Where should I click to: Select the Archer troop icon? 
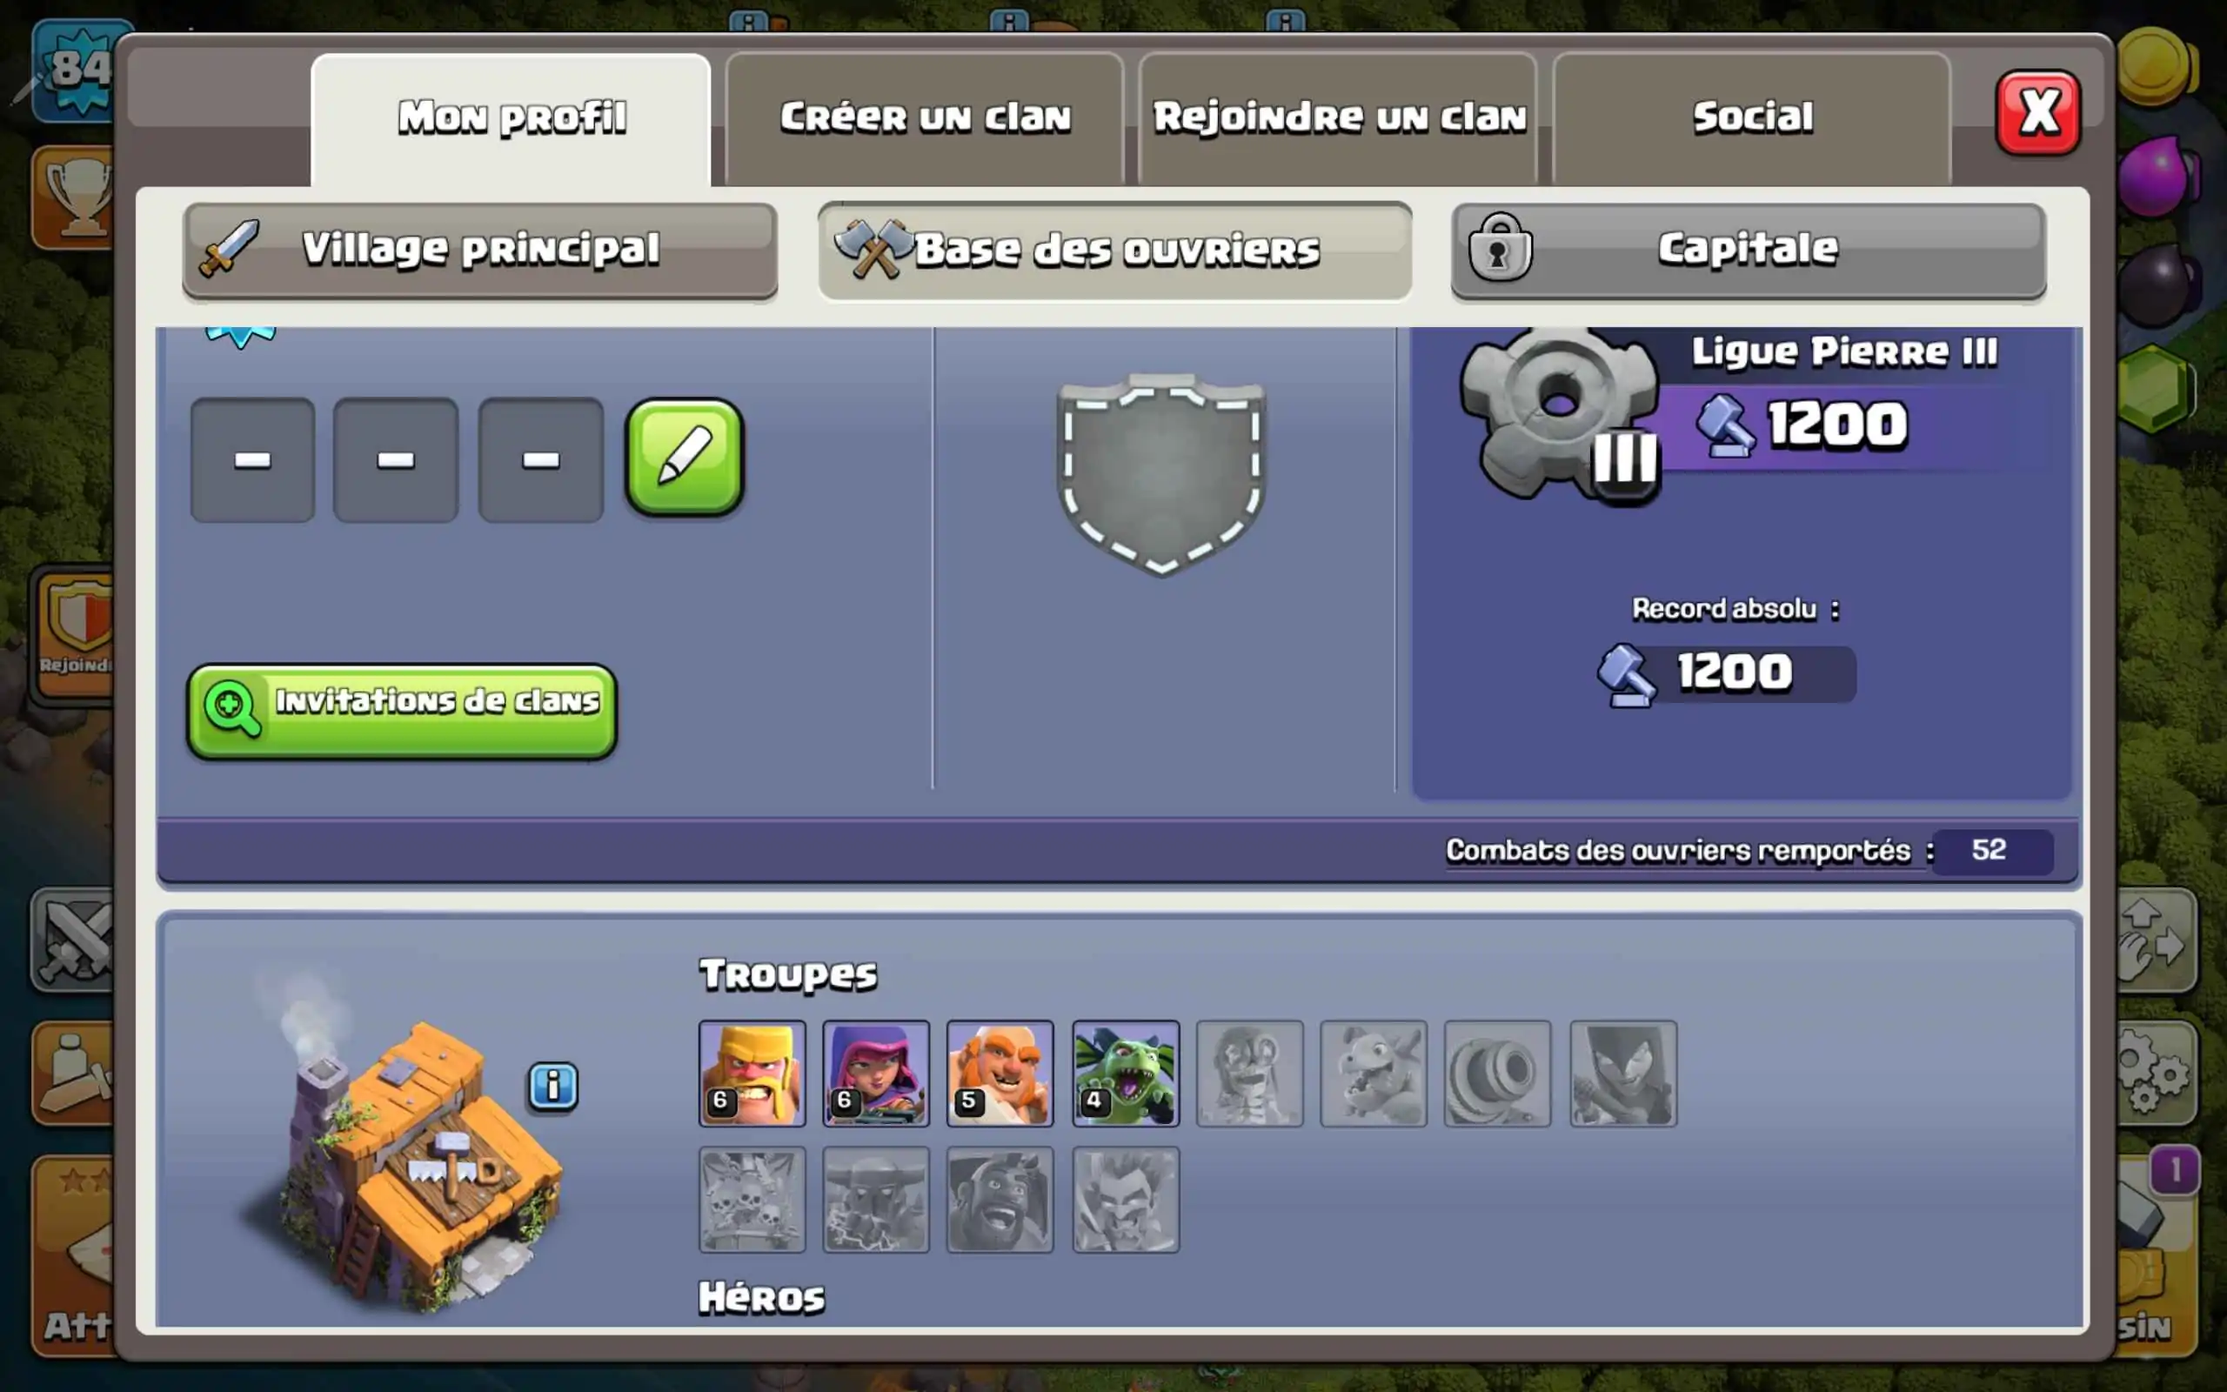tap(876, 1074)
